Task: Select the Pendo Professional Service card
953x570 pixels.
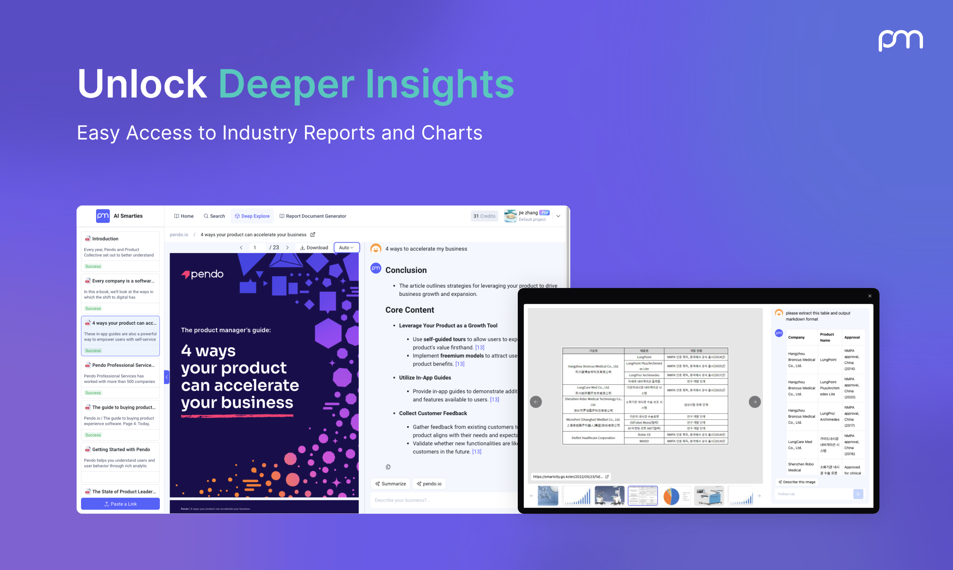Action: (120, 378)
